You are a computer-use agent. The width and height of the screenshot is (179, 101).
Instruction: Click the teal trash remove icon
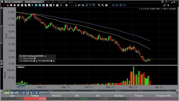pyautogui.click(x=87, y=5)
